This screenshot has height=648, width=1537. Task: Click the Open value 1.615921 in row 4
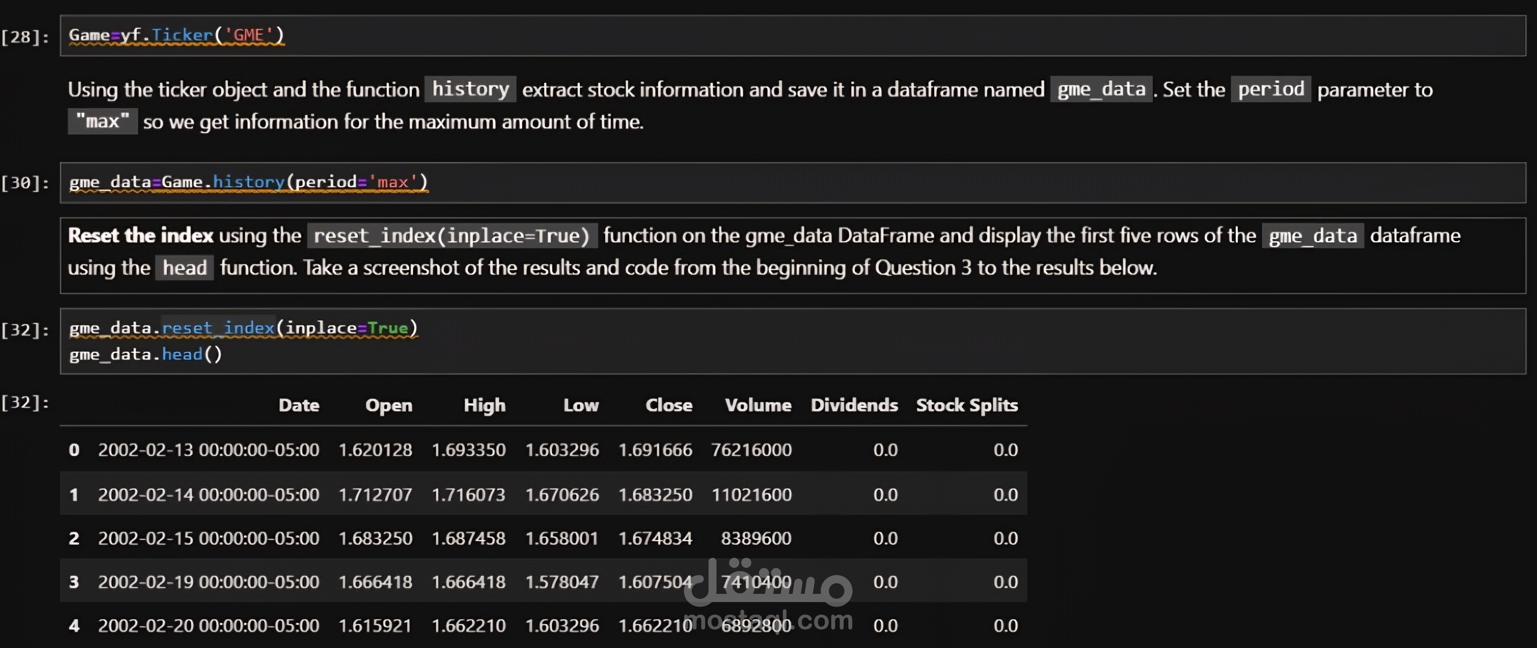375,626
